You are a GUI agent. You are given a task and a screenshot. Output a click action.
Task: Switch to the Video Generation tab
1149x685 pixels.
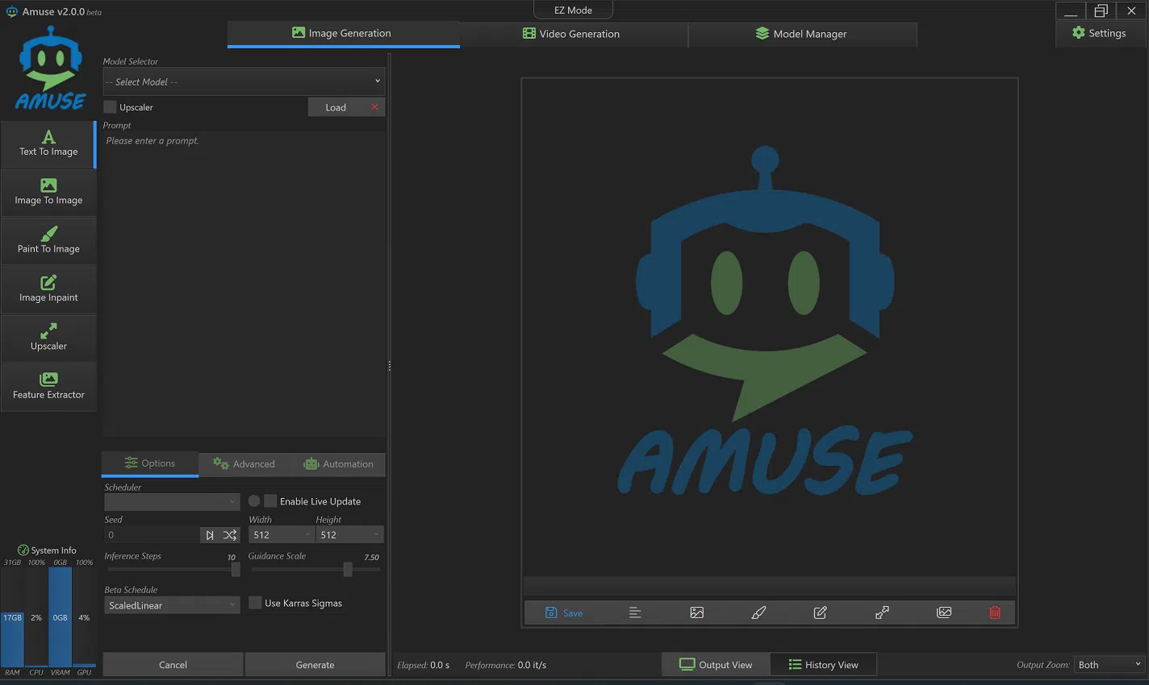(x=573, y=34)
